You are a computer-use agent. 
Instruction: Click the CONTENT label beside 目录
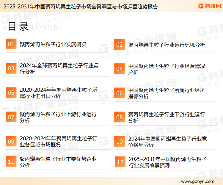click(x=47, y=27)
